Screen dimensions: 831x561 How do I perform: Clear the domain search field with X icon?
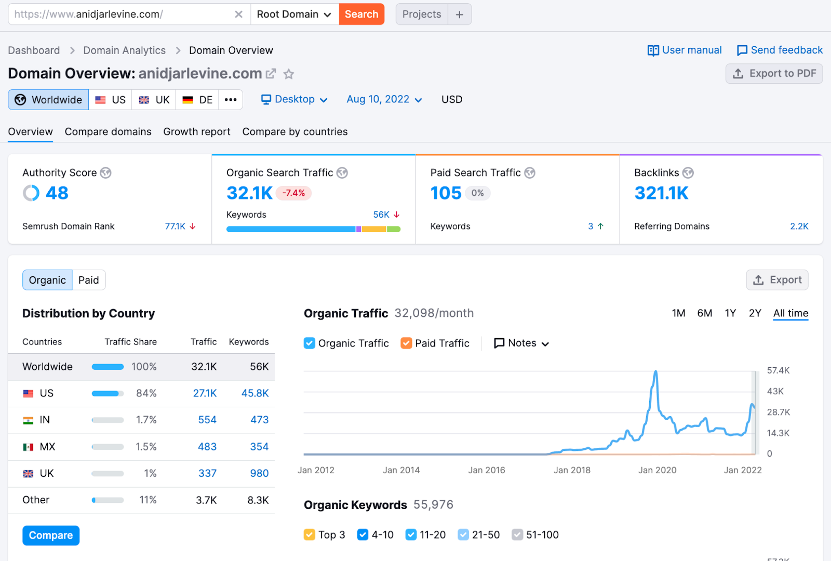[x=238, y=15]
